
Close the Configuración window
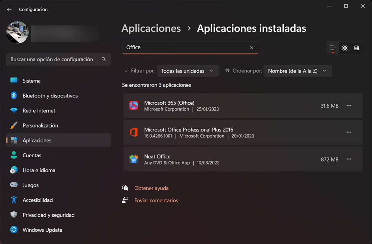point(363,6)
